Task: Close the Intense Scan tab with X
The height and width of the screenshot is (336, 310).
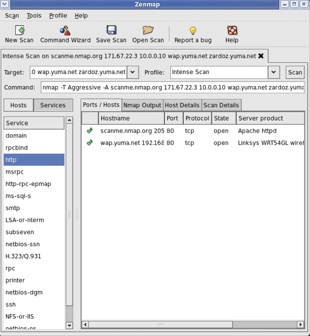Action: pos(261,56)
